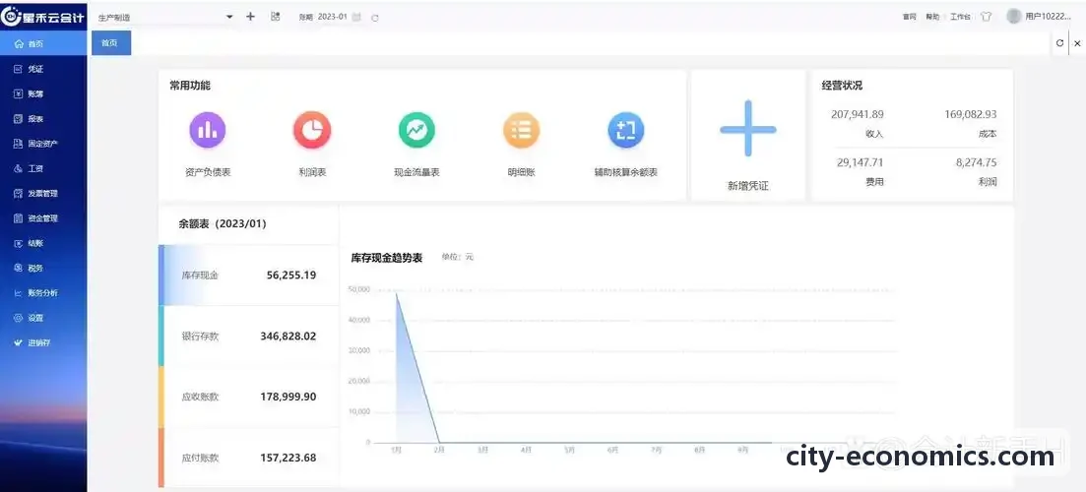Open 凭证 in the sidebar

(x=43, y=69)
